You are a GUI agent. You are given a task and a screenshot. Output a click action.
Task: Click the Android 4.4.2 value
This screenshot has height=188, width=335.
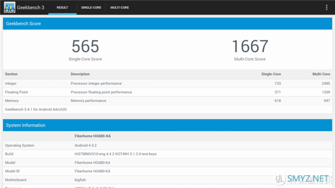click(85, 145)
